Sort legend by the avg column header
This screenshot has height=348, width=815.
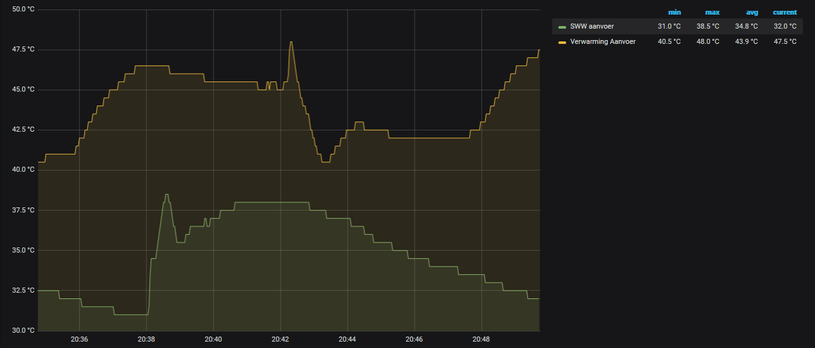pyautogui.click(x=752, y=12)
